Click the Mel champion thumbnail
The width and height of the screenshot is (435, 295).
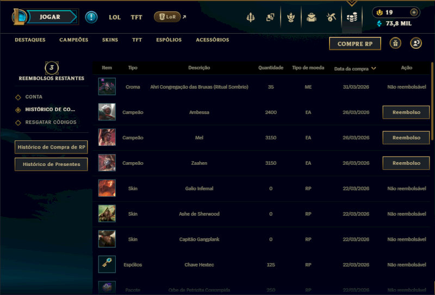[x=107, y=138]
